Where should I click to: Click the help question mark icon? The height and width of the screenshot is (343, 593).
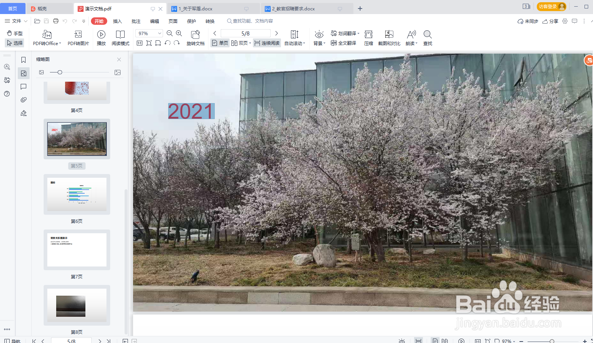coord(7,94)
